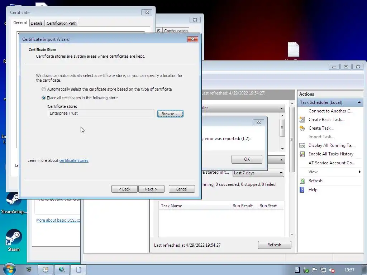This screenshot has height=275, width=367.
Task: Open the certificate stores help link
Action: pos(74,160)
